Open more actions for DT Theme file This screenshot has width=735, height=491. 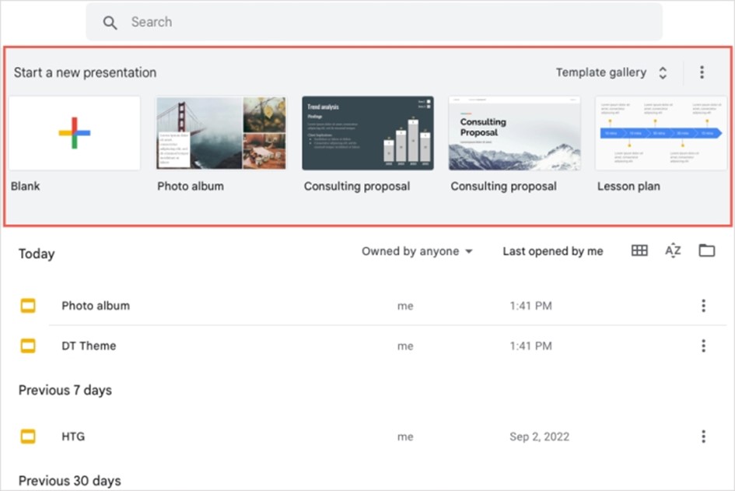(703, 345)
